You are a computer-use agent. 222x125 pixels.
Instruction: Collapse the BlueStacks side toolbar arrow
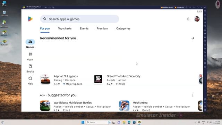coord(205,8)
